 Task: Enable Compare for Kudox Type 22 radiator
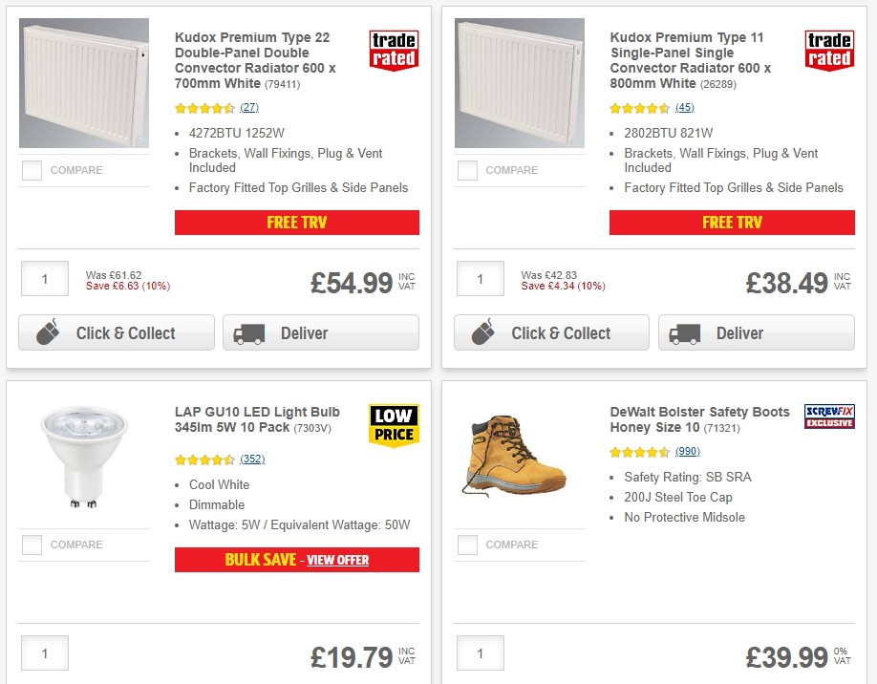tap(32, 170)
